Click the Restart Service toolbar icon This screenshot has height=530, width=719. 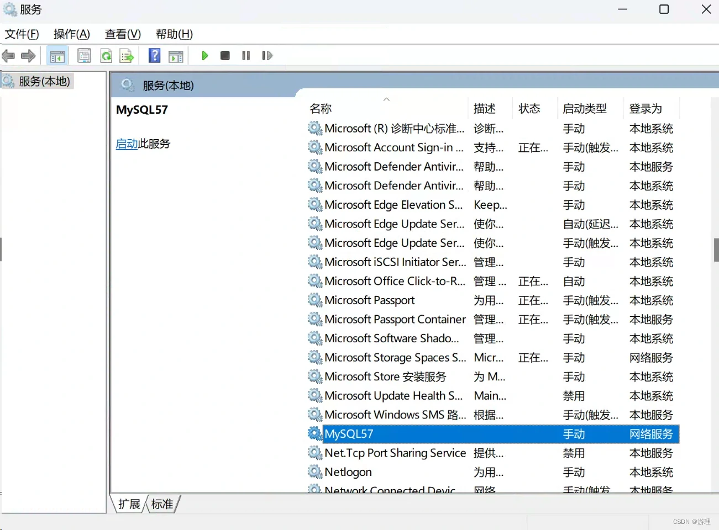267,56
